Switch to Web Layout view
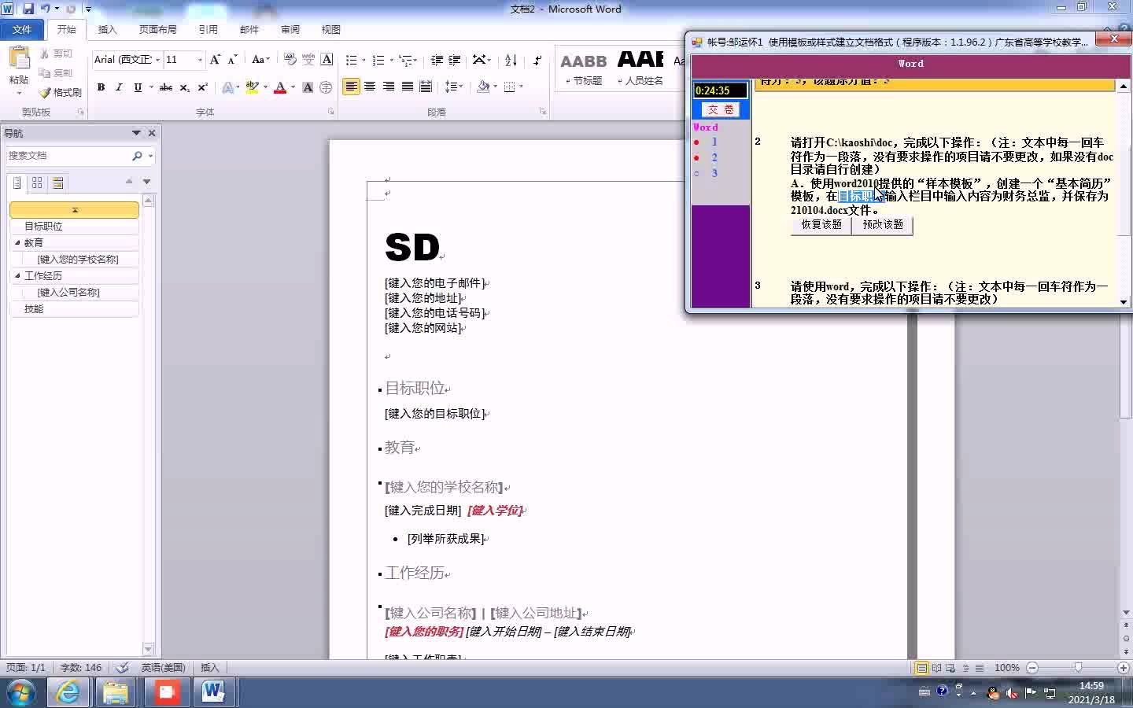The height and width of the screenshot is (708, 1133). 950,668
